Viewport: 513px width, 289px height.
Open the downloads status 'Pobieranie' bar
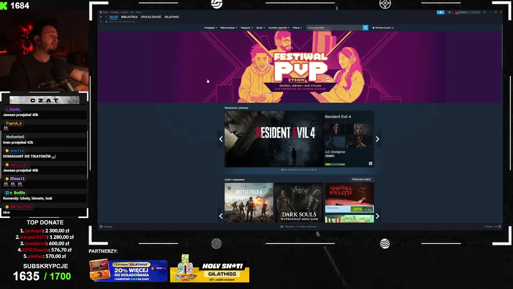pos(299,226)
